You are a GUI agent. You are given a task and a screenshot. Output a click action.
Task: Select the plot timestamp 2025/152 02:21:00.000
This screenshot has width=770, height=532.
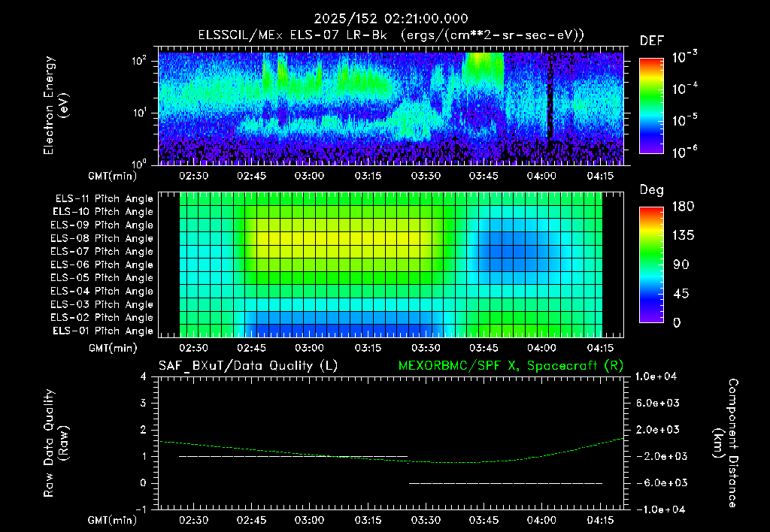(391, 19)
